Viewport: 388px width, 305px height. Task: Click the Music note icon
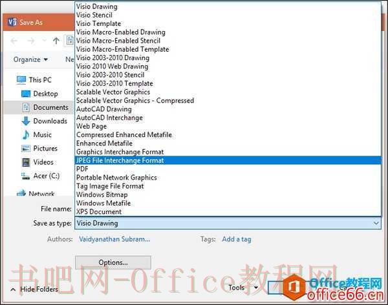(26, 135)
